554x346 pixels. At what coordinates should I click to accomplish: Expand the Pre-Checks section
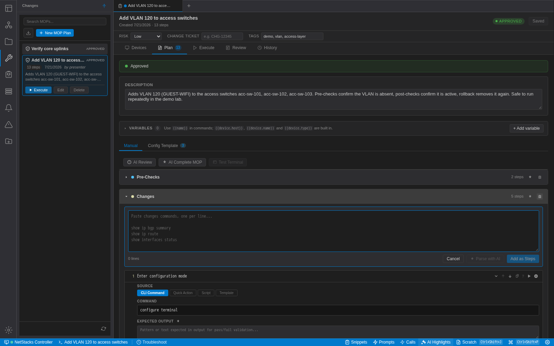pos(126,177)
